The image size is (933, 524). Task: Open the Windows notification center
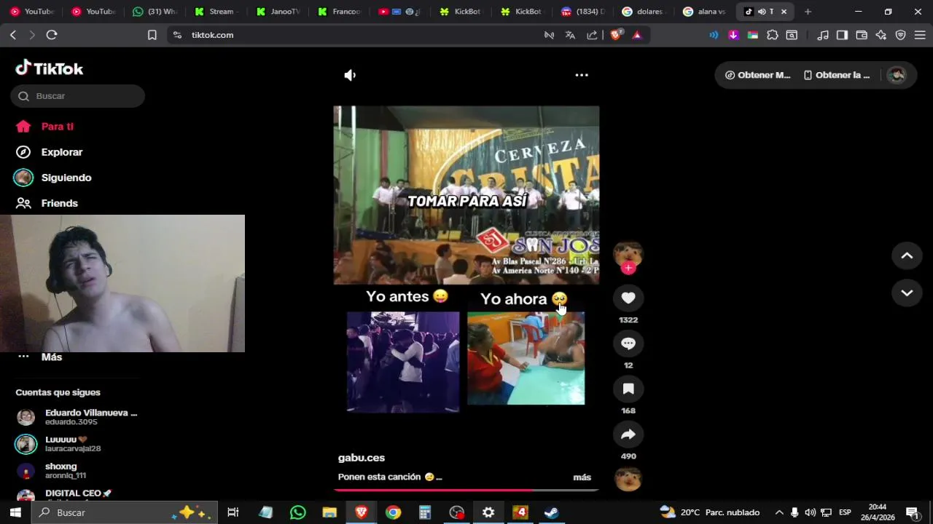click(x=912, y=512)
